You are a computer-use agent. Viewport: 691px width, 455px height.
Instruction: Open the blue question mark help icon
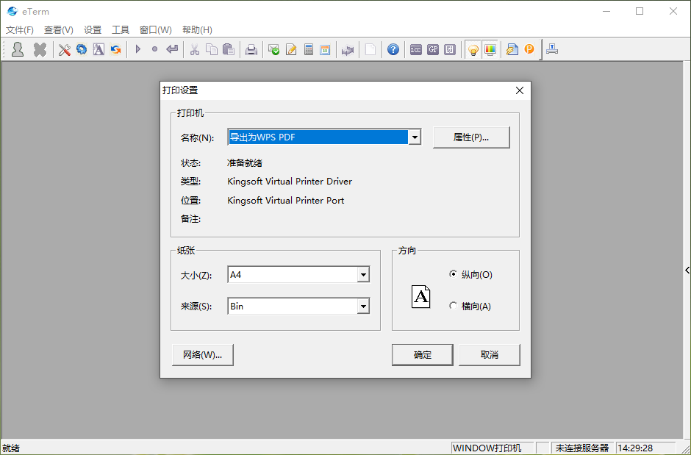393,49
